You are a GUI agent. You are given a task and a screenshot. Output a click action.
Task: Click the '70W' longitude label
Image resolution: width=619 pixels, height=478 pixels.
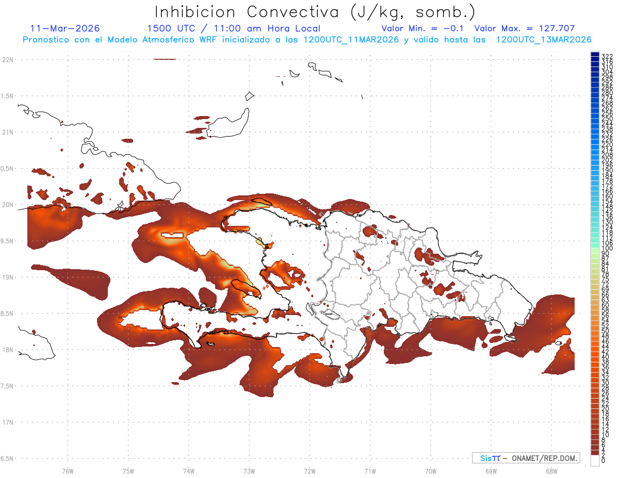click(x=430, y=471)
